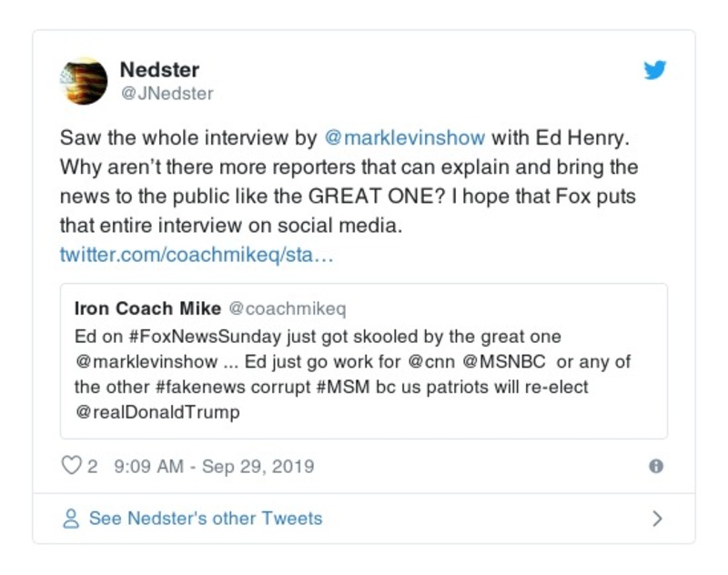Open the tweet info icon
The width and height of the screenshot is (728, 575).
coord(655,466)
